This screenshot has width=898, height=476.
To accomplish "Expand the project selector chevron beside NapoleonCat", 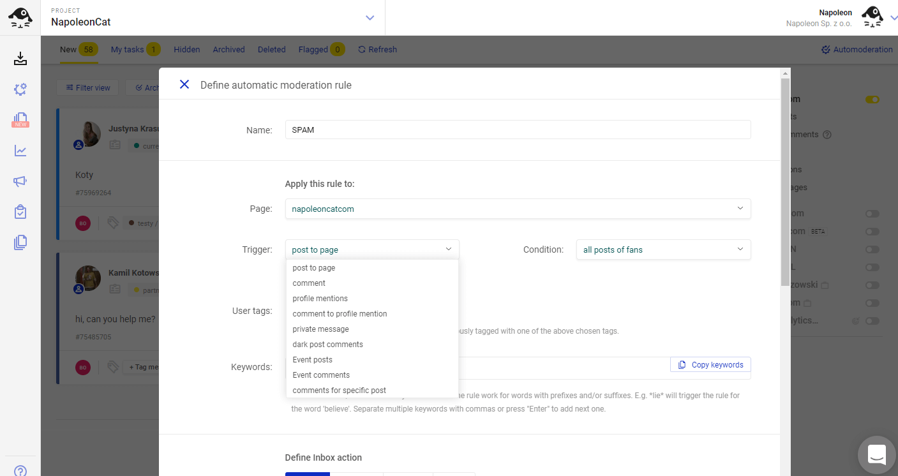I will coord(370,18).
